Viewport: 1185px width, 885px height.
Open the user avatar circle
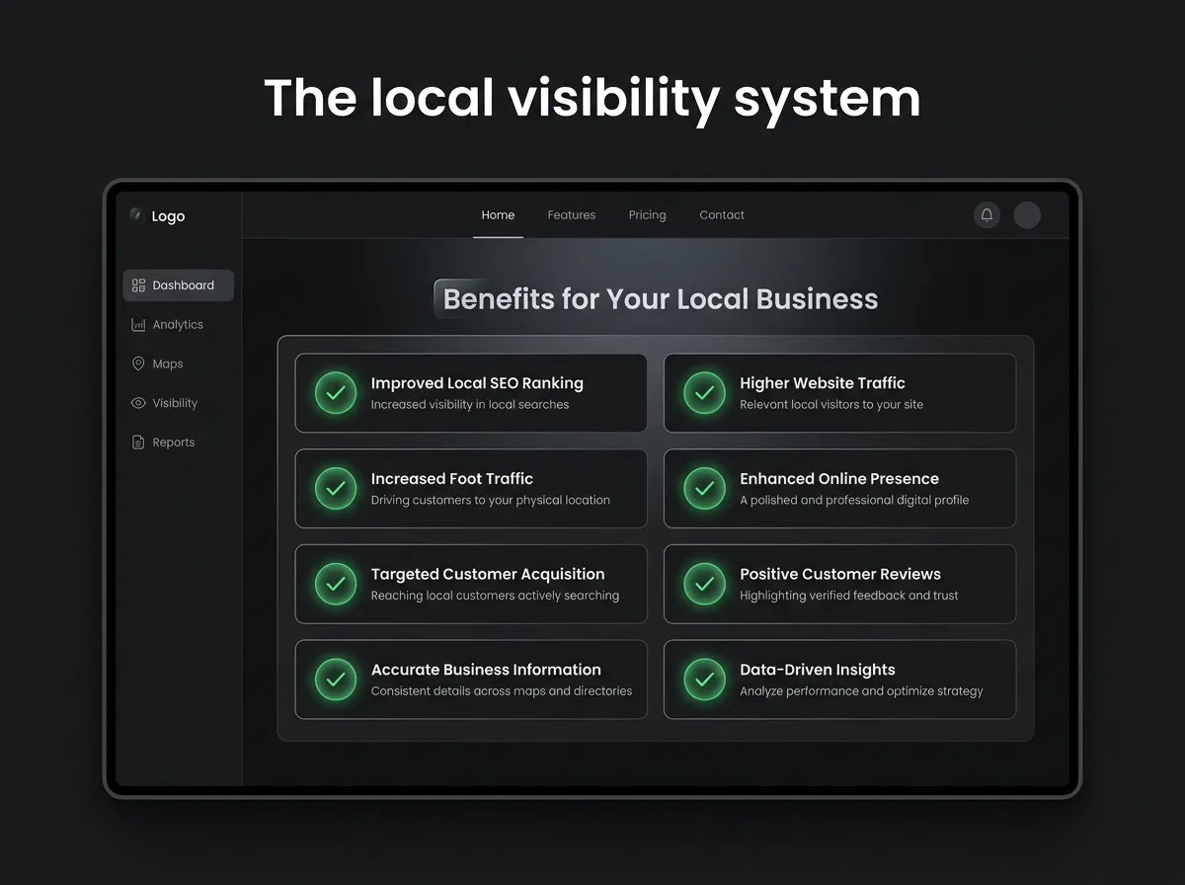coord(1027,214)
